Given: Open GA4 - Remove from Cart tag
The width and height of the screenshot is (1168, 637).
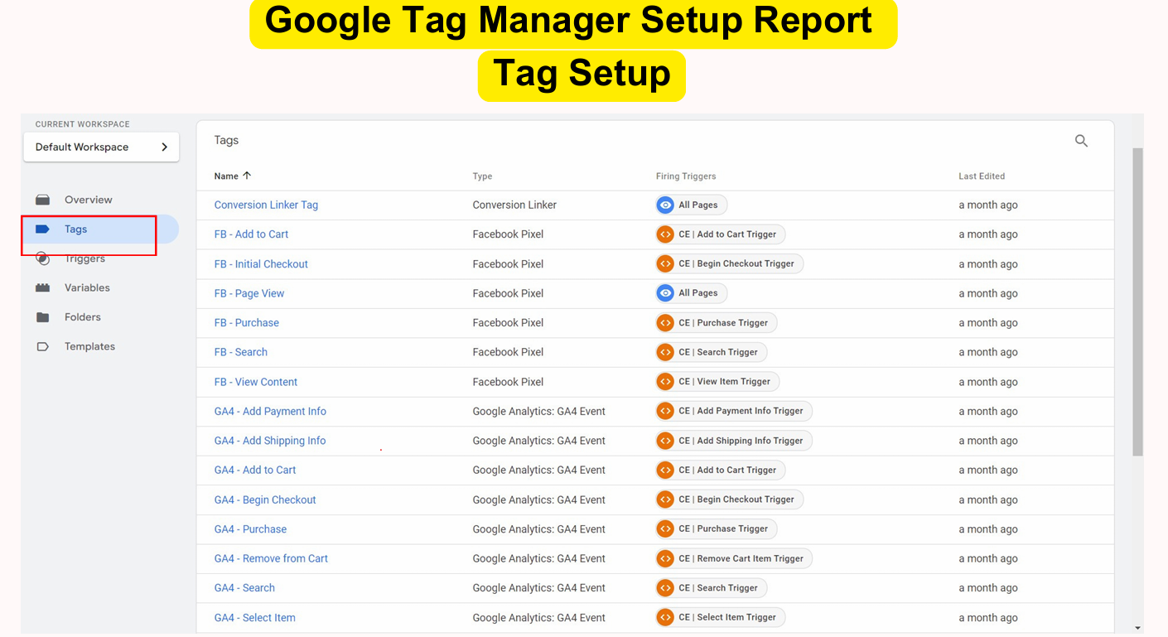Looking at the screenshot, I should (271, 558).
